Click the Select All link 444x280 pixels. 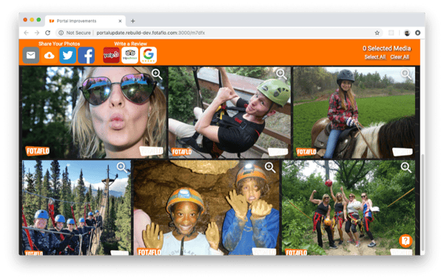coord(375,57)
